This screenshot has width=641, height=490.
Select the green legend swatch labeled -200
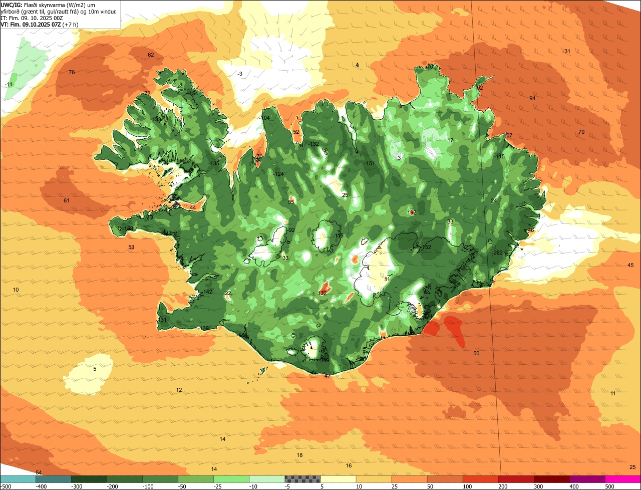(125, 479)
